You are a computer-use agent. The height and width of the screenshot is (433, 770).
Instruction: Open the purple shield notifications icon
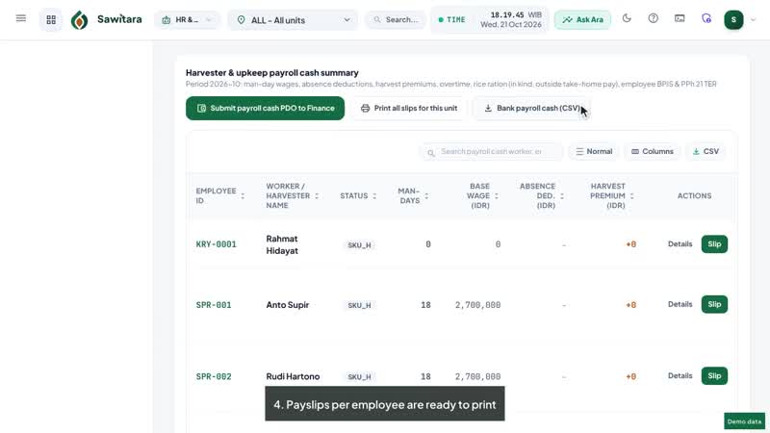point(706,18)
